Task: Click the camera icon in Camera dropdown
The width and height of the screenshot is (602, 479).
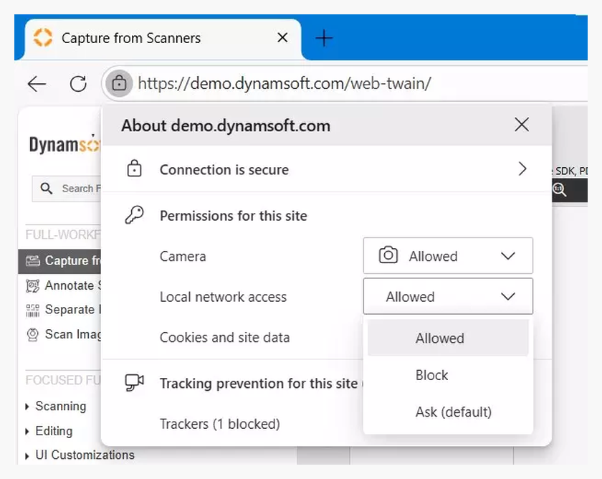Action: click(388, 255)
